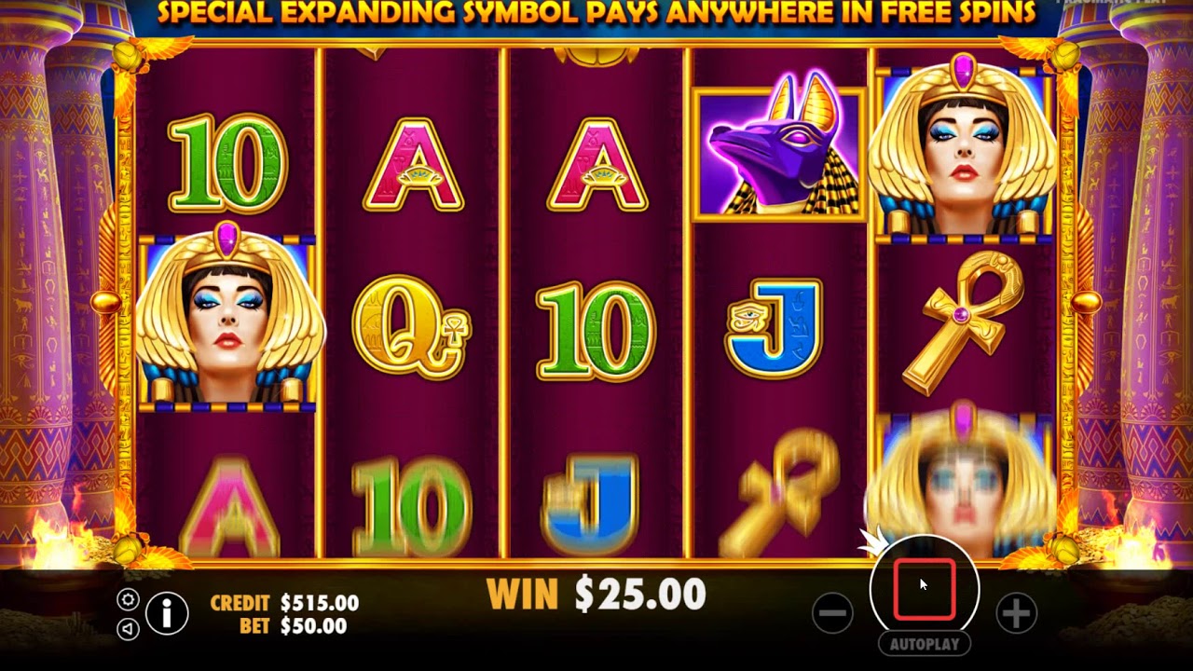Open the Autoplay options
This screenshot has width=1193, height=671.
coord(925,644)
